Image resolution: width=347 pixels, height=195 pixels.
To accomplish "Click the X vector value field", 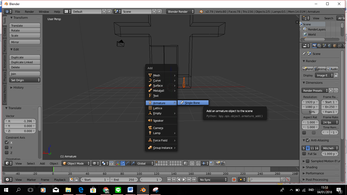I will click(x=20, y=121).
